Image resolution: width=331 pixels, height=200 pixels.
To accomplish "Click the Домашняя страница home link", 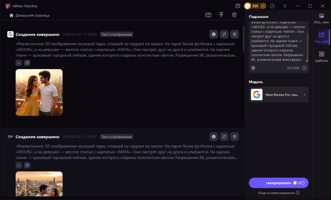I will [x=29, y=16].
